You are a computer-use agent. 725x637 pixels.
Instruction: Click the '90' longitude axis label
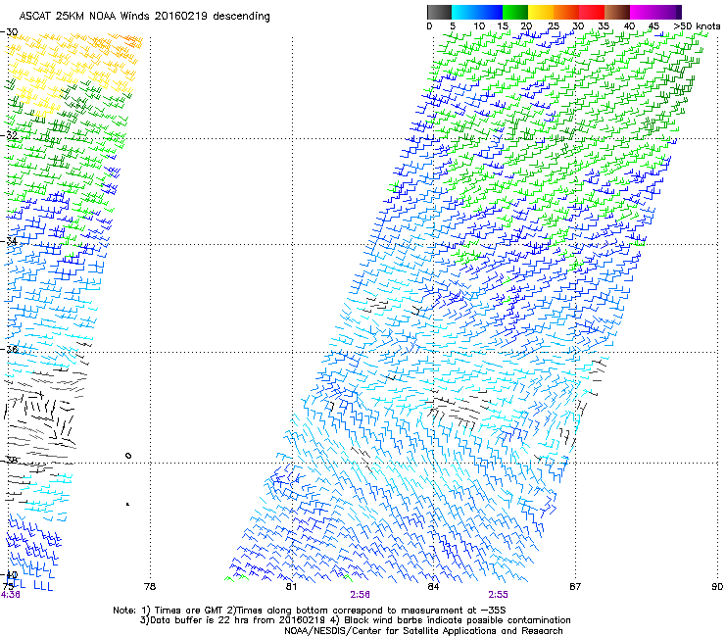tap(717, 587)
